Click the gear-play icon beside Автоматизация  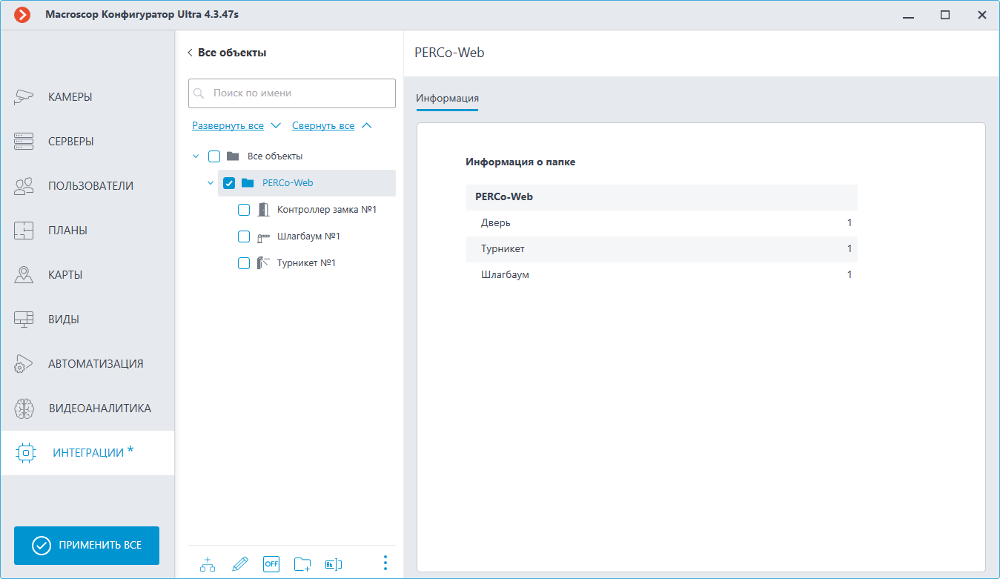24,364
